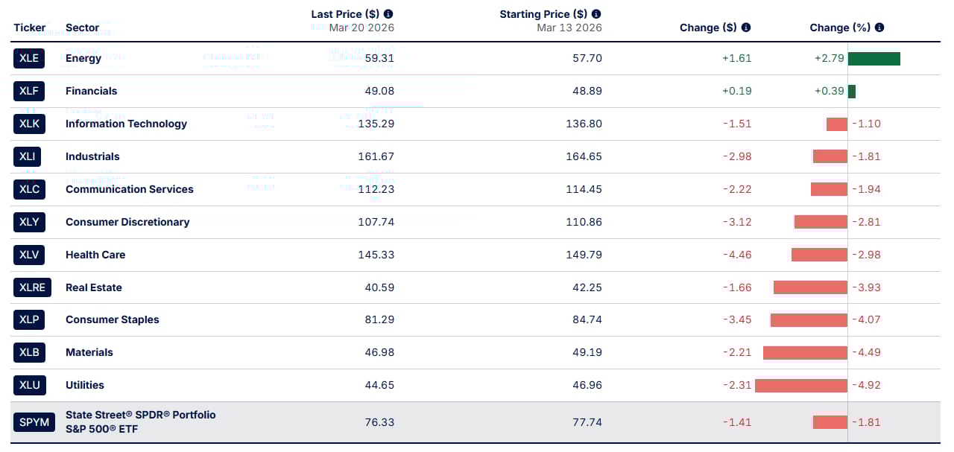Click the info icon beside Starting Price

tap(596, 14)
